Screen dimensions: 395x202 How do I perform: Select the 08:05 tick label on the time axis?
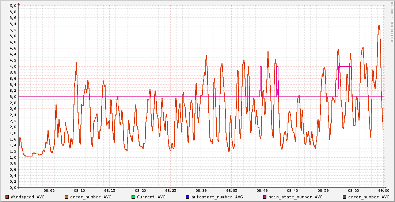click(49, 190)
